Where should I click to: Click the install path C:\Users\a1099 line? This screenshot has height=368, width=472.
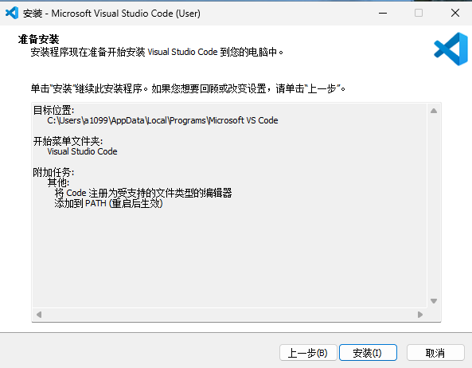tap(162, 120)
